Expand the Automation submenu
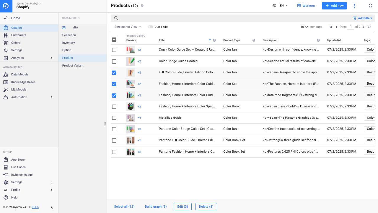Viewport: 378px width, 213px height. pos(52,97)
